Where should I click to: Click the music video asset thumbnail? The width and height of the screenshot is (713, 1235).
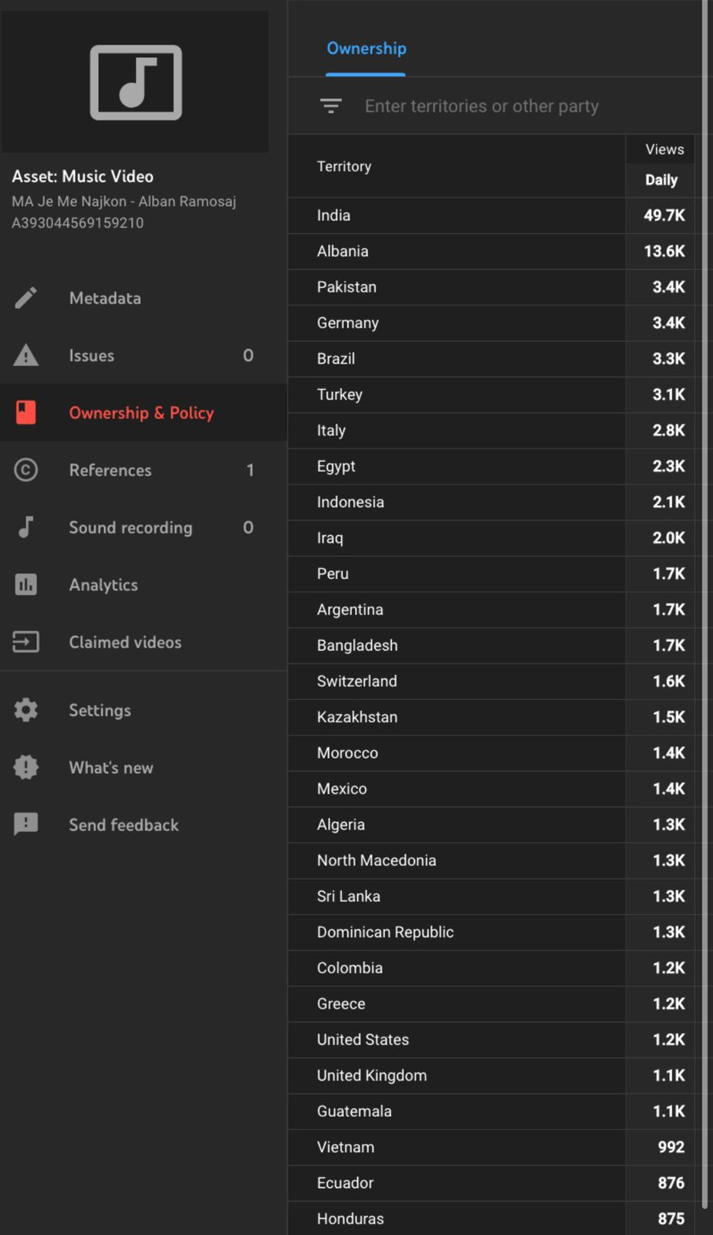(x=136, y=83)
